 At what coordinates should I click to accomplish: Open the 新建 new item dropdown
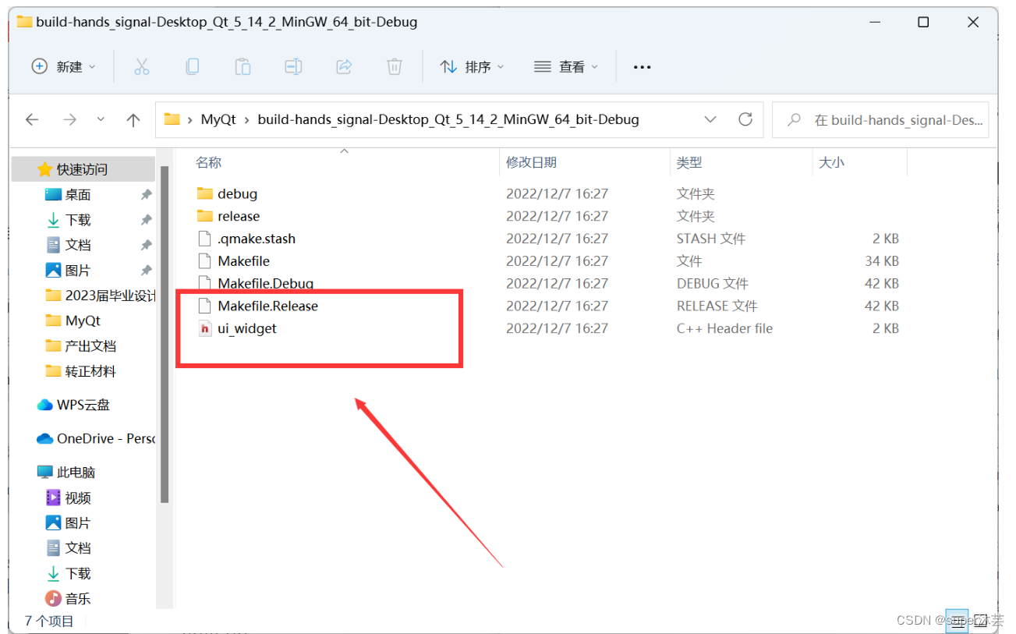[x=63, y=67]
